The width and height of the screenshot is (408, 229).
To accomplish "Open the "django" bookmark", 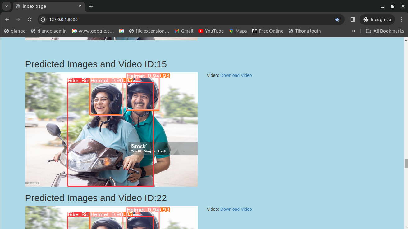I will point(15,31).
